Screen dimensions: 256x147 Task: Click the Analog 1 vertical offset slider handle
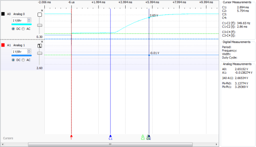pyautogui.click(x=40, y=53)
